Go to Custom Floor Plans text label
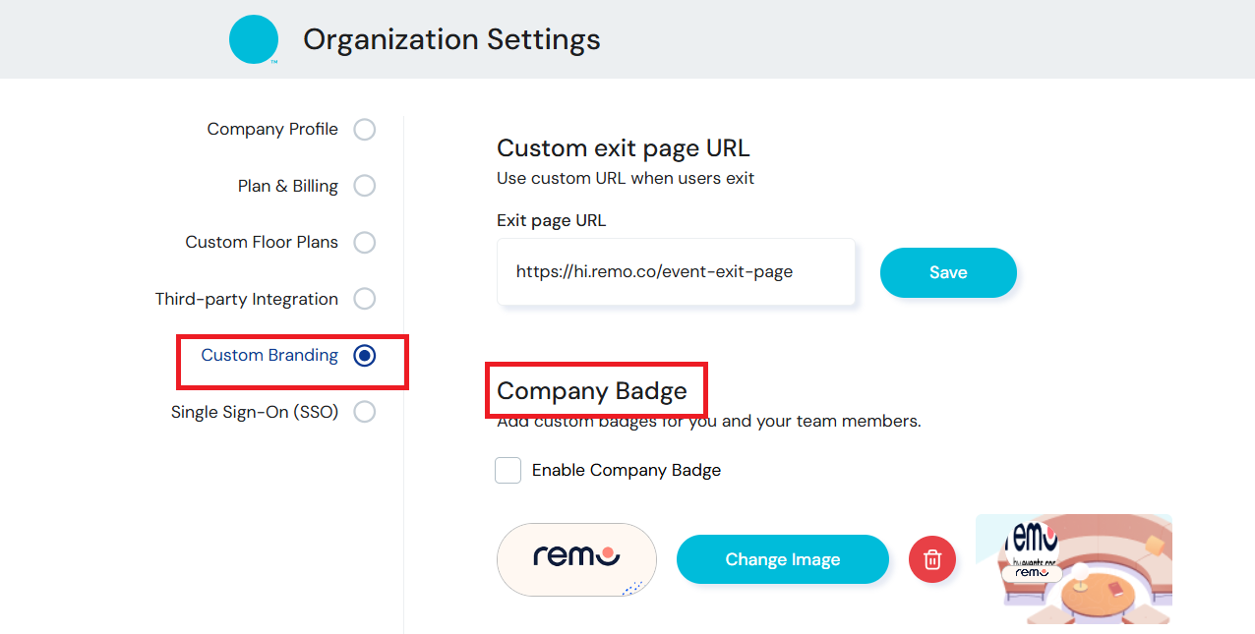Image resolution: width=1255 pixels, height=634 pixels. (262, 243)
